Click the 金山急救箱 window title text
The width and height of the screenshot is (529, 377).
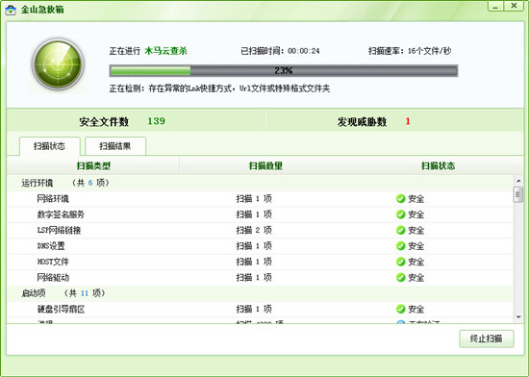[42, 10]
